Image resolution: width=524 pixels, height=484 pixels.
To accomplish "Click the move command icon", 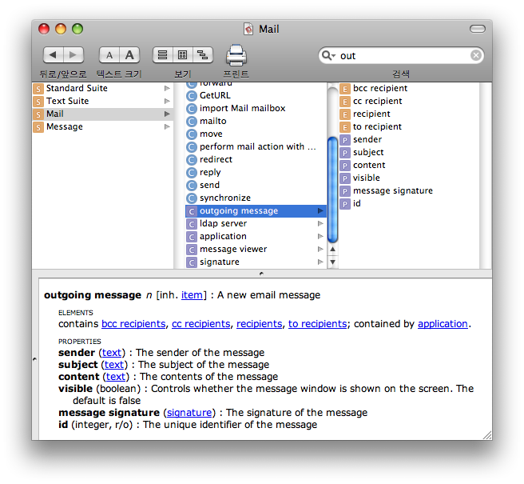I will click(192, 134).
